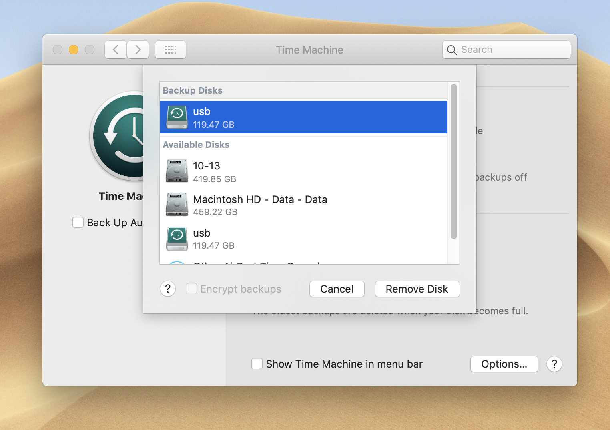Click the Search field in the title bar
This screenshot has width=610, height=430.
507,50
